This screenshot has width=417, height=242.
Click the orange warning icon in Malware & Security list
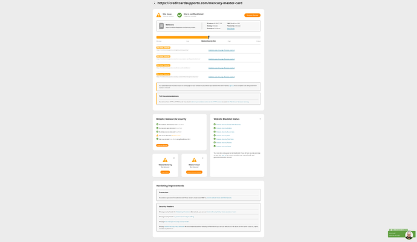(158, 136)
